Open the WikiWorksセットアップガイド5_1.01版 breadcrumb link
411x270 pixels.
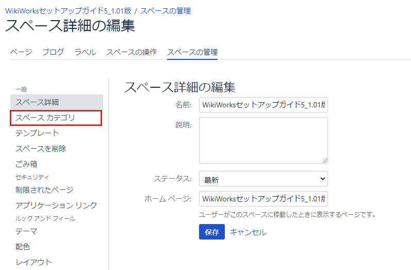pos(68,10)
